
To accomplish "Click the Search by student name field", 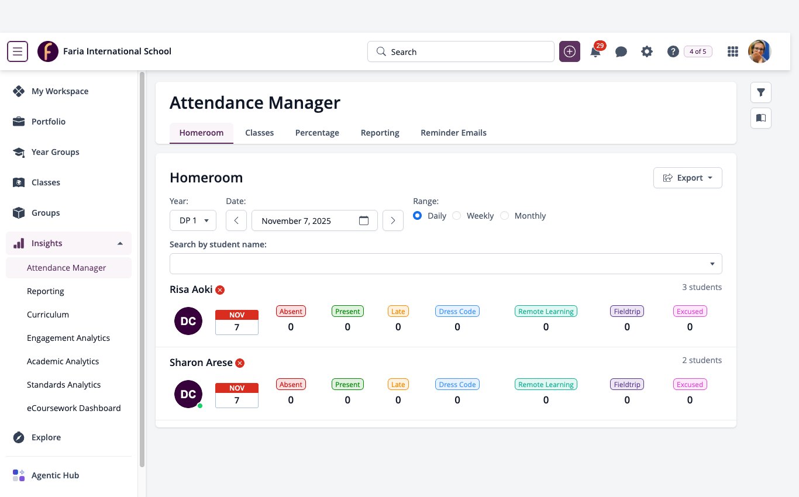I will coord(446,264).
